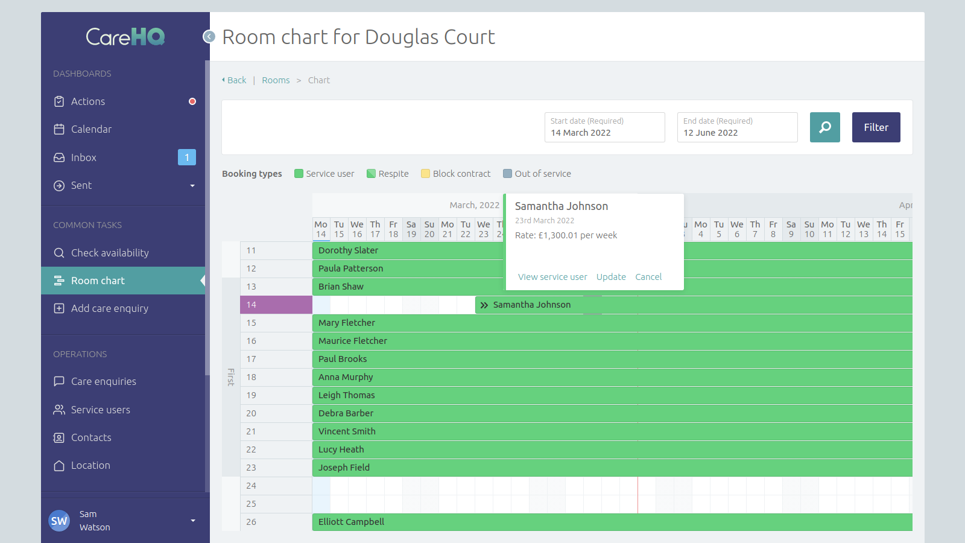Open Service users section
Viewport: 965px width, 543px height.
tap(101, 410)
